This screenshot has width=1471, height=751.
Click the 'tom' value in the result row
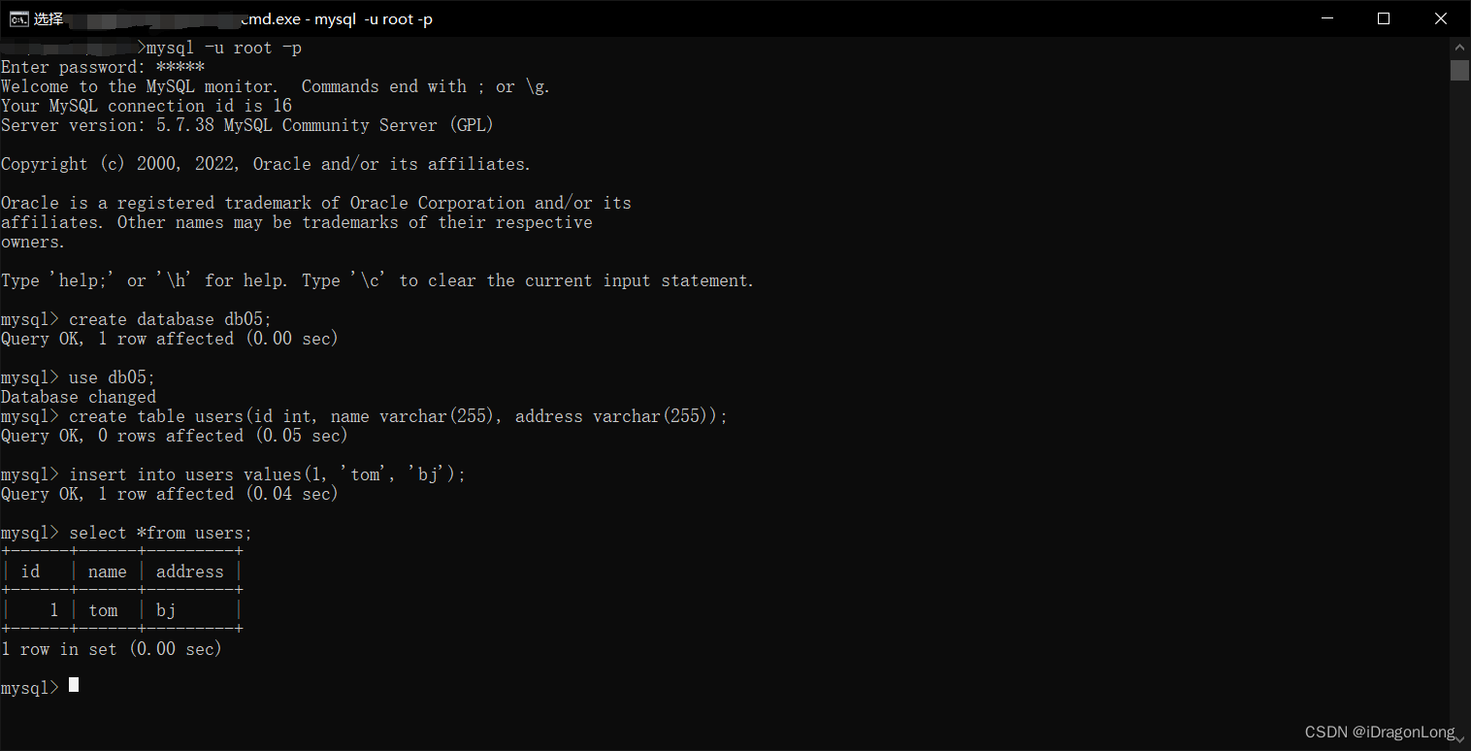103,610
